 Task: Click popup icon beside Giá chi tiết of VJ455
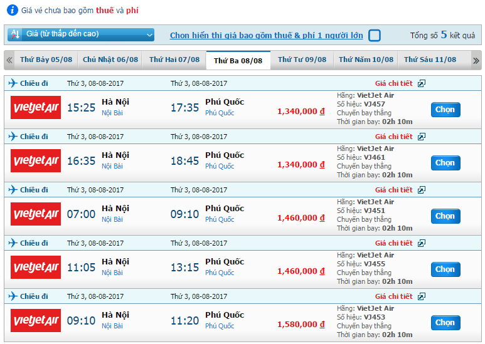click(x=422, y=243)
